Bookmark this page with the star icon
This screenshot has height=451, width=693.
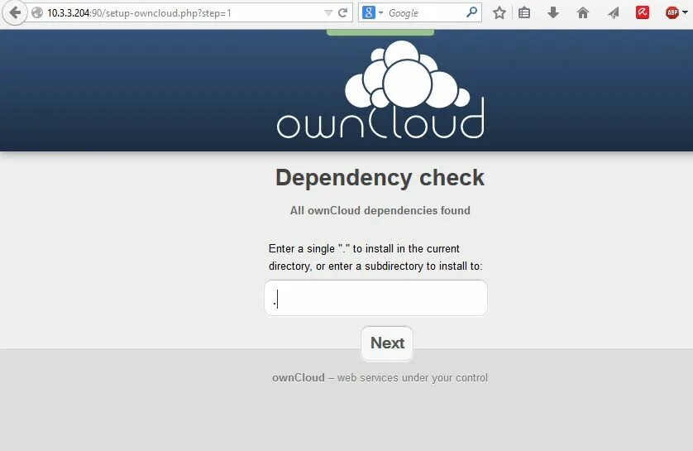499,12
